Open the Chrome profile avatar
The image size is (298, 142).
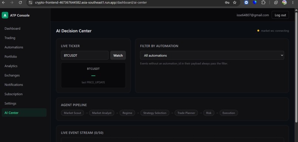tap(284, 3)
